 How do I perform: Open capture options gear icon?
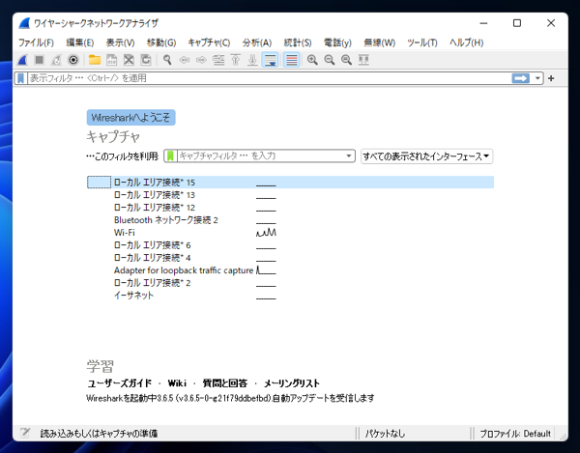73,60
